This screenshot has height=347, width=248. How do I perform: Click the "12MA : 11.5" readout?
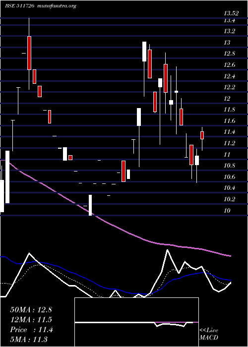click(x=31, y=320)
